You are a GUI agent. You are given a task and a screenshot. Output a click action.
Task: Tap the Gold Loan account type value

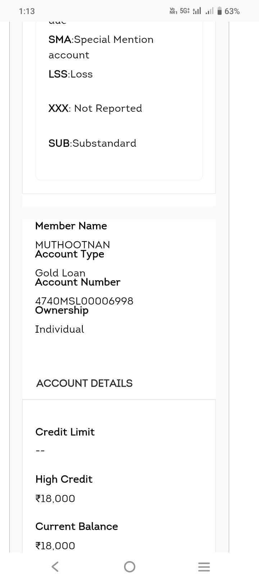click(60, 272)
